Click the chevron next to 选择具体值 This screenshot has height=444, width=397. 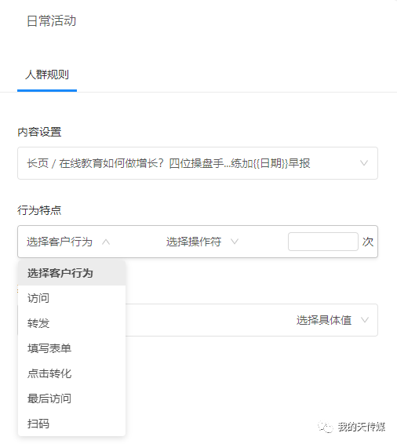(365, 320)
